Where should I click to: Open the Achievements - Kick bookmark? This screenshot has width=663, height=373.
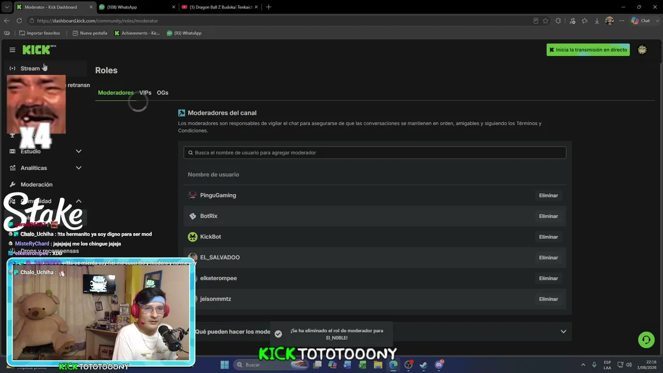click(x=137, y=33)
